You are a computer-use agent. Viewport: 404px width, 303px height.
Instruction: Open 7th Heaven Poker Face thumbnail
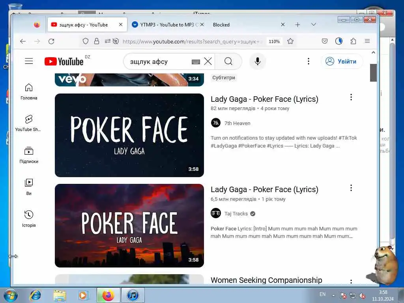[x=129, y=135]
